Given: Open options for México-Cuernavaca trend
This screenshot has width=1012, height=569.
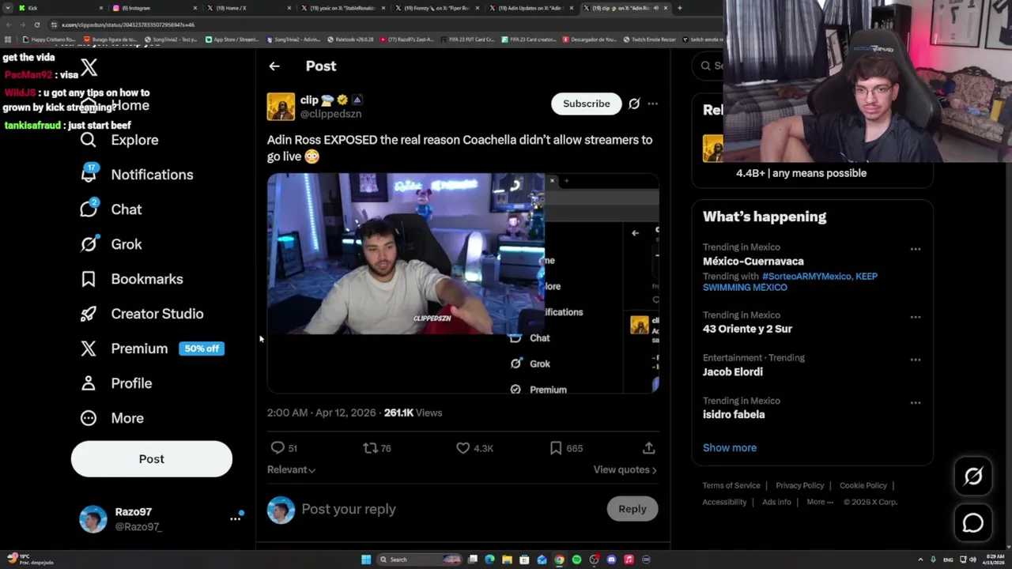Looking at the screenshot, I should tap(915, 249).
